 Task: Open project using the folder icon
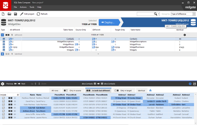(x=9, y=14)
